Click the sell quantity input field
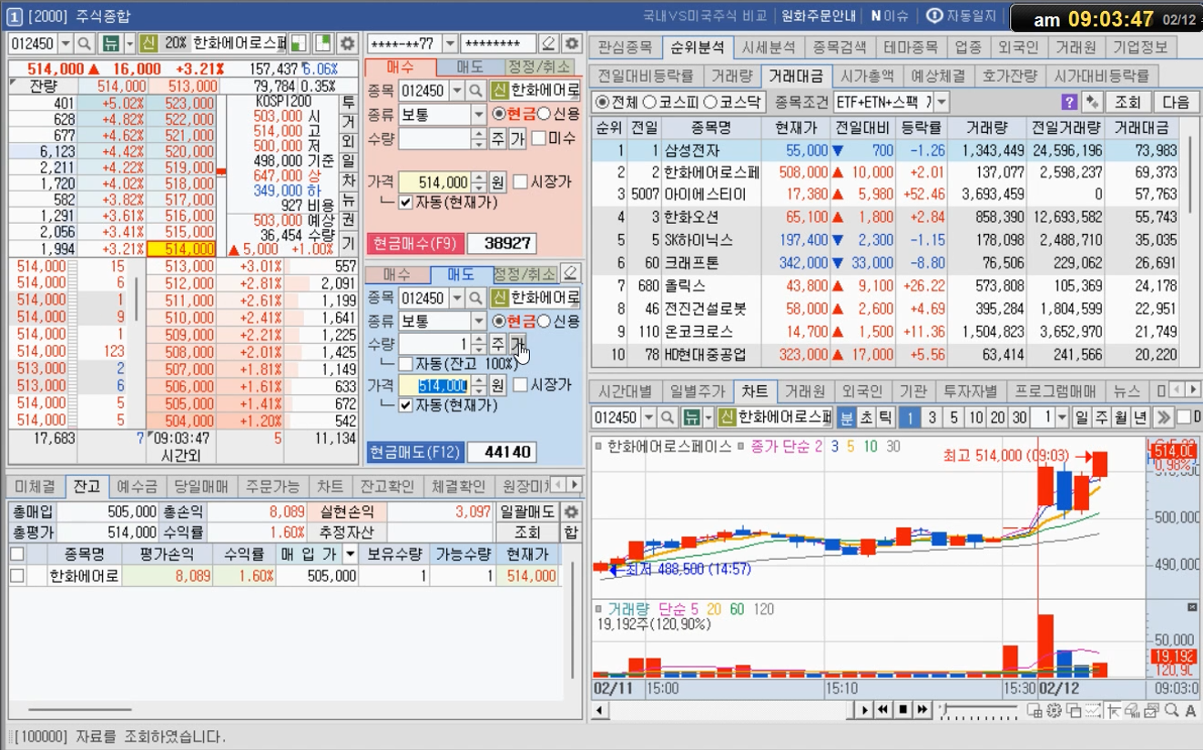This screenshot has height=750, width=1203. click(x=434, y=343)
